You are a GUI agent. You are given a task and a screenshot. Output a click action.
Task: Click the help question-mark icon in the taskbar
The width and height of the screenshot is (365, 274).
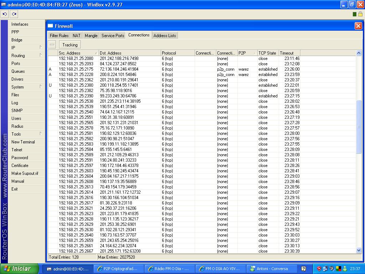304,269
